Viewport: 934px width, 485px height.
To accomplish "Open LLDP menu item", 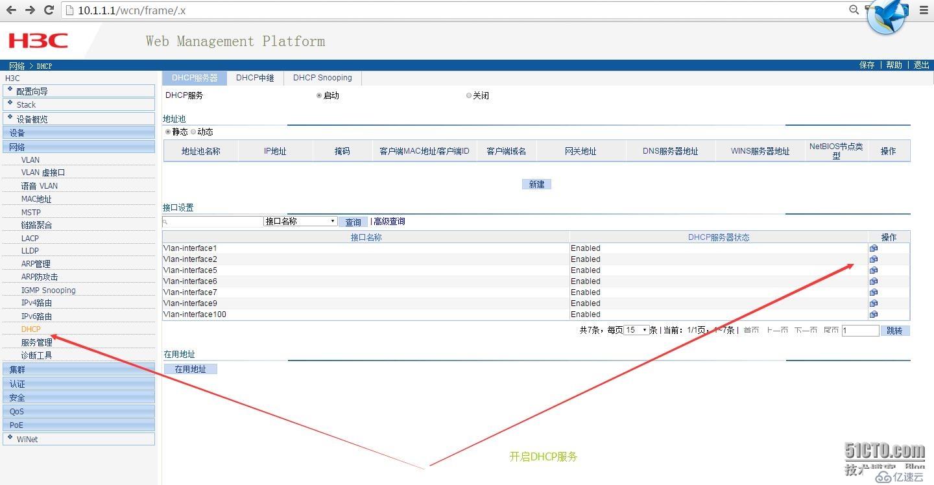I will (x=30, y=250).
